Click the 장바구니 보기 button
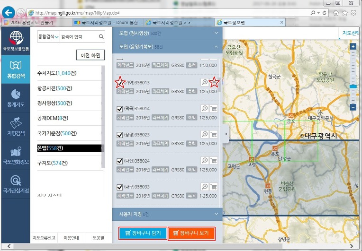The width and height of the screenshot is (362, 251). tap(191, 233)
